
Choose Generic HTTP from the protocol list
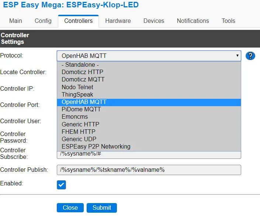[149, 124]
